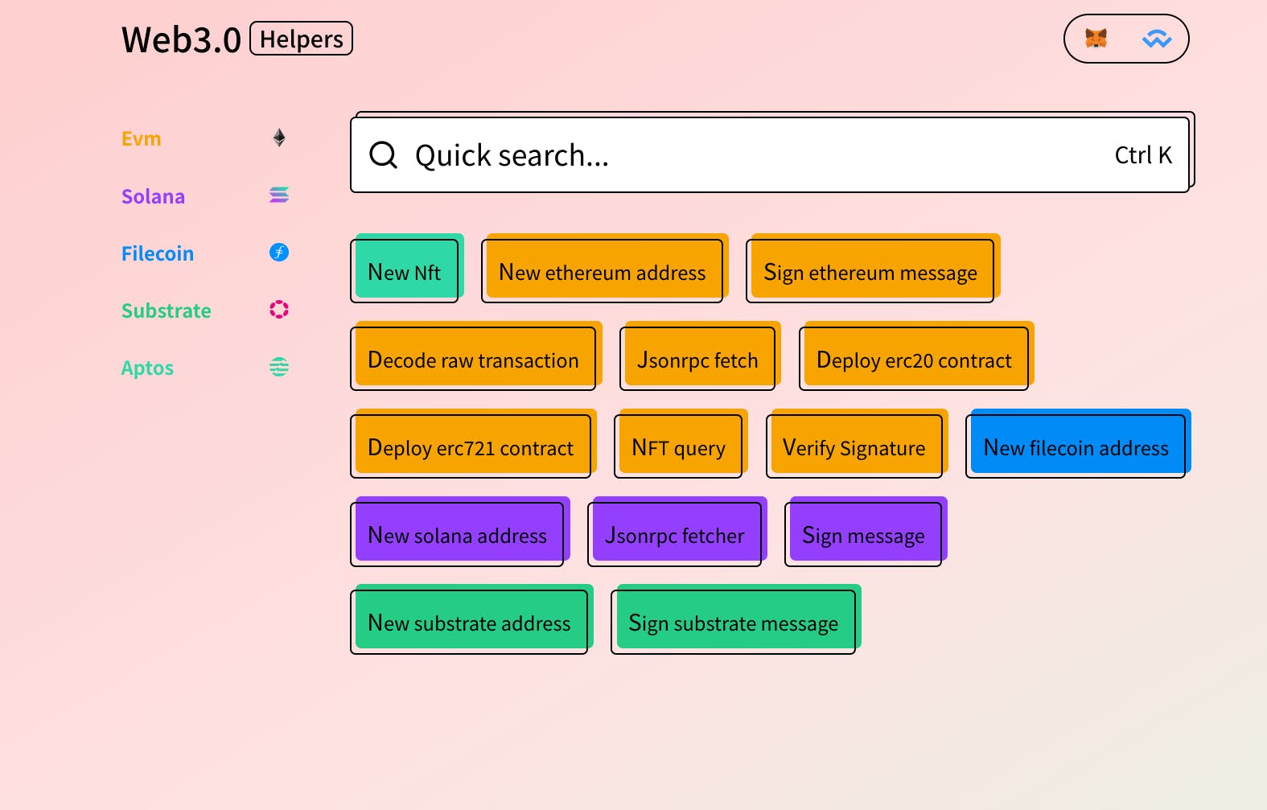This screenshot has width=1267, height=810.
Task: Select Substrate in the sidebar
Action: click(x=167, y=311)
